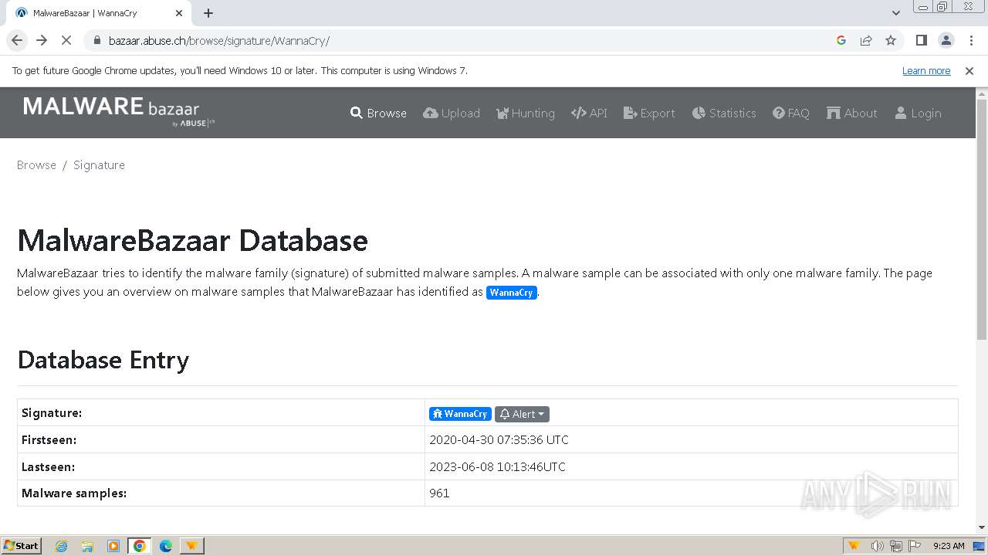
Task: Open the Learn more link
Action: (x=926, y=71)
